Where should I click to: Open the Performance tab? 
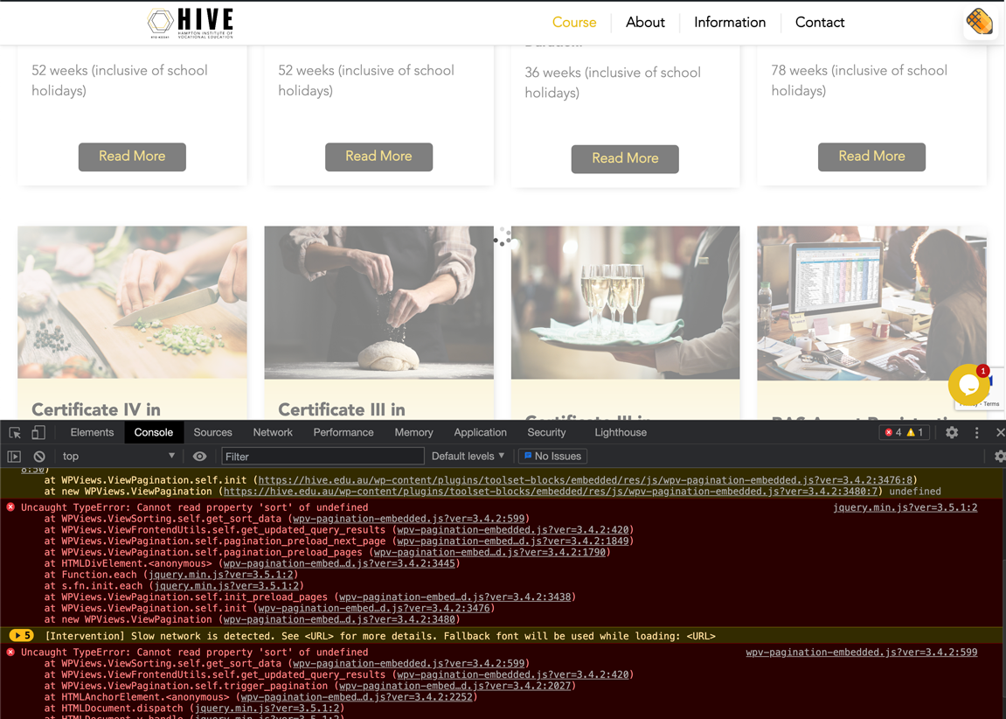(x=343, y=433)
